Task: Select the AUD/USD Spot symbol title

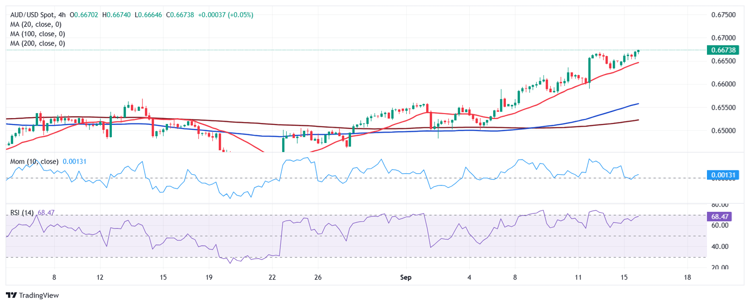Action: click(x=30, y=15)
